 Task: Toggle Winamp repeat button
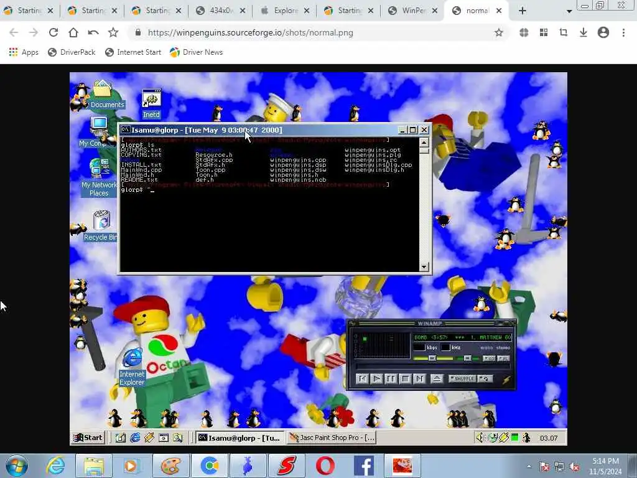click(485, 379)
